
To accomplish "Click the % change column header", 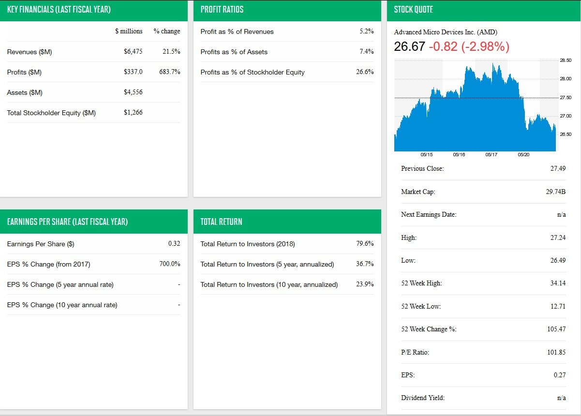I will coord(167,31).
